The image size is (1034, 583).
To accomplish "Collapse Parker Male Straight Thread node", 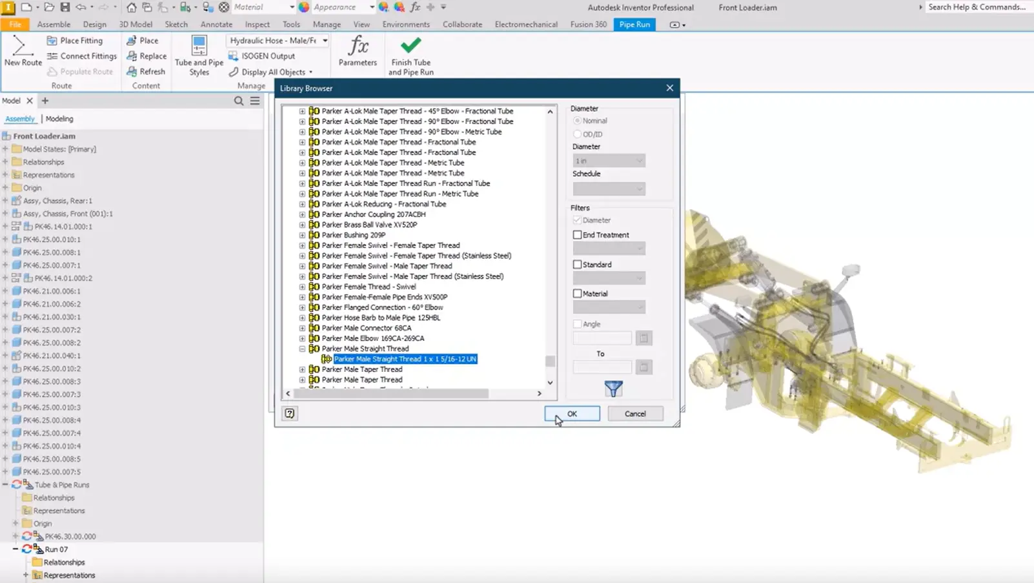I will tap(302, 349).
